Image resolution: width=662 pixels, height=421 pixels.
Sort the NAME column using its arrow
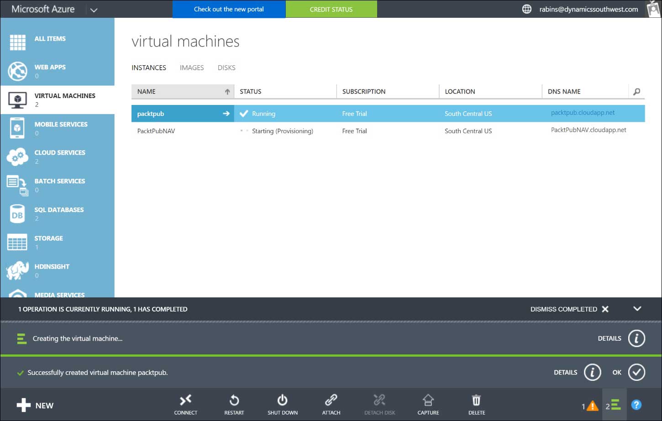(x=227, y=91)
